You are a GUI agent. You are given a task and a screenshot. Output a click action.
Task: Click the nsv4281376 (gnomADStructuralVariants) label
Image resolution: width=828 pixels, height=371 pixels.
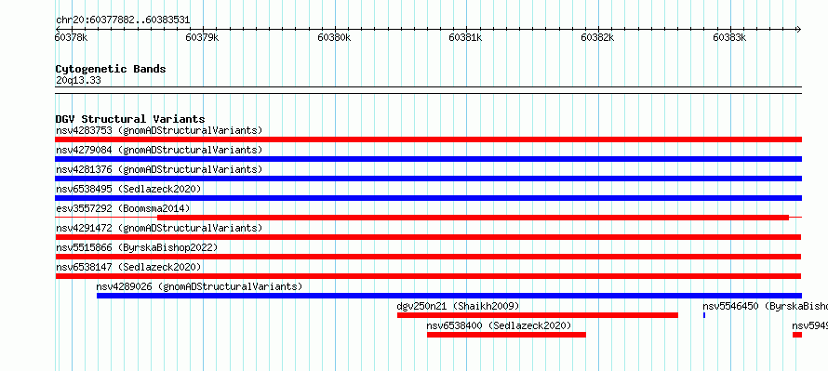point(159,169)
